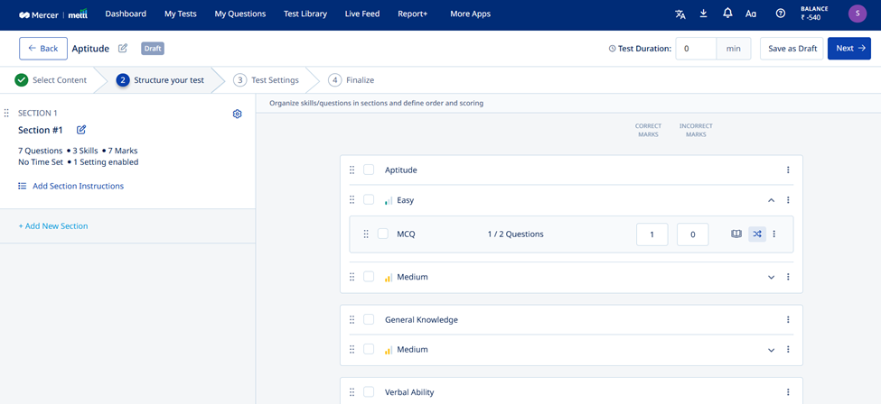Click Add New Section link

click(x=53, y=226)
